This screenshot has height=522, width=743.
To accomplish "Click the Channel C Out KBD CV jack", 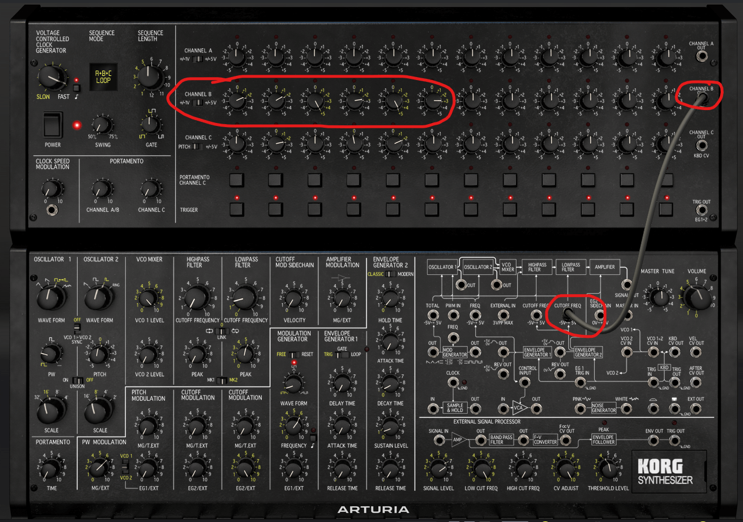I will [701, 145].
